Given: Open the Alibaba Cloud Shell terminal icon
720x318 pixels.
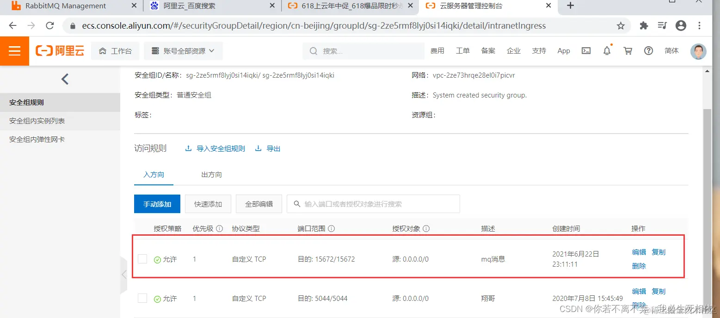Looking at the screenshot, I should (586, 51).
